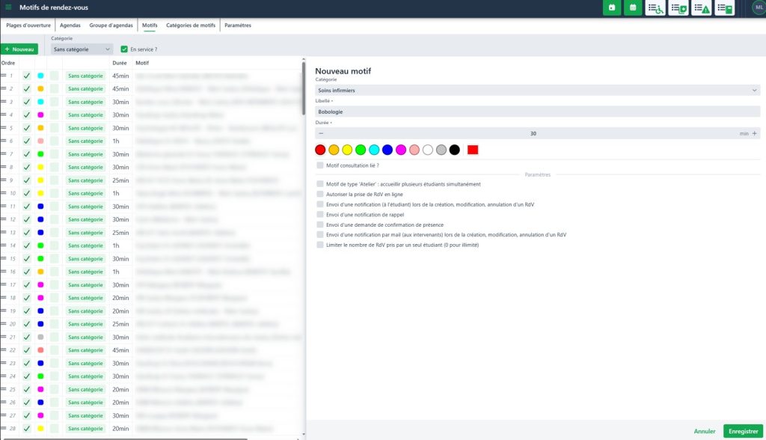Click the 'Sans catégorie' tag in row 22

(85, 350)
